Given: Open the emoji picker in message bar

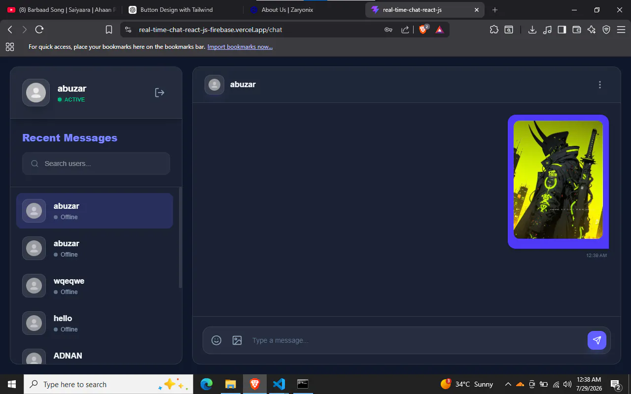Looking at the screenshot, I should [x=216, y=340].
